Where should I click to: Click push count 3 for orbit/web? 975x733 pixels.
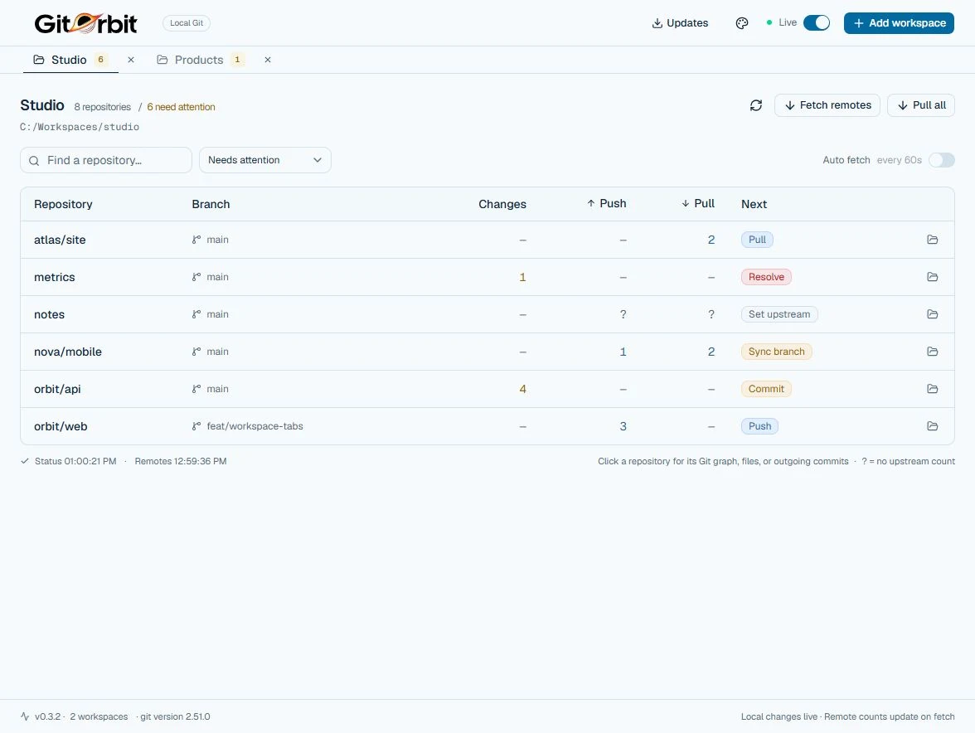tap(623, 426)
